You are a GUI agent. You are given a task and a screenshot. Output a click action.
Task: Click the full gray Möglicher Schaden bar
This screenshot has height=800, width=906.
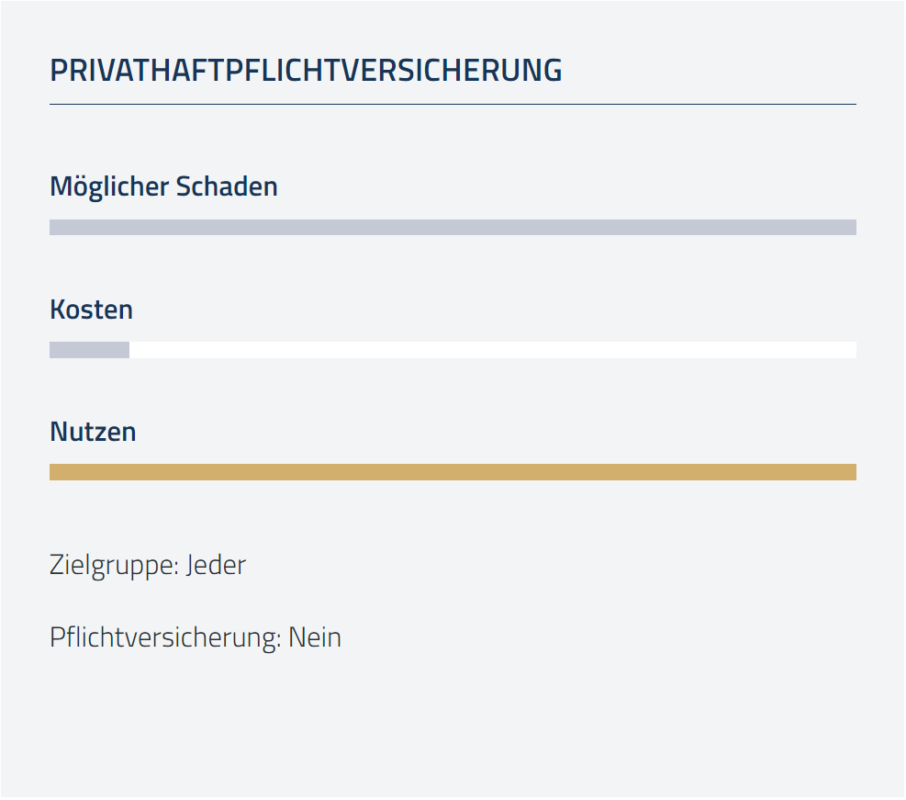pyautogui.click(x=453, y=227)
